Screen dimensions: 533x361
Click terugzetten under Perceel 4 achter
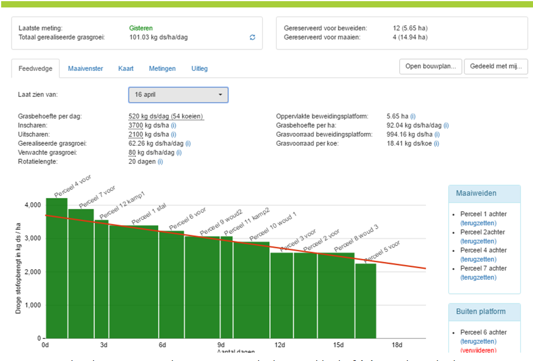478,259
